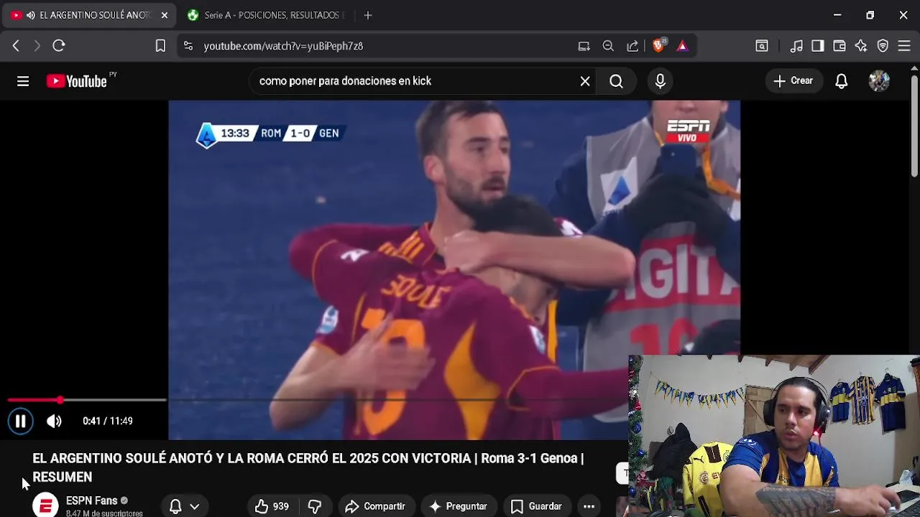
Task: Open the tab search toolbar icon
Action: point(762,46)
